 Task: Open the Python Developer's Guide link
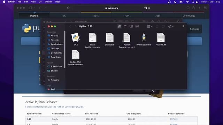point(70,107)
